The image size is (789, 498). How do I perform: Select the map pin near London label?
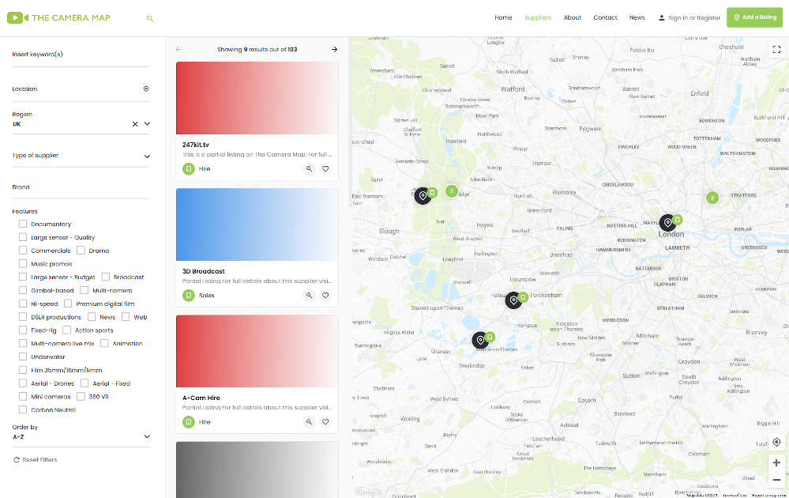[x=667, y=223]
